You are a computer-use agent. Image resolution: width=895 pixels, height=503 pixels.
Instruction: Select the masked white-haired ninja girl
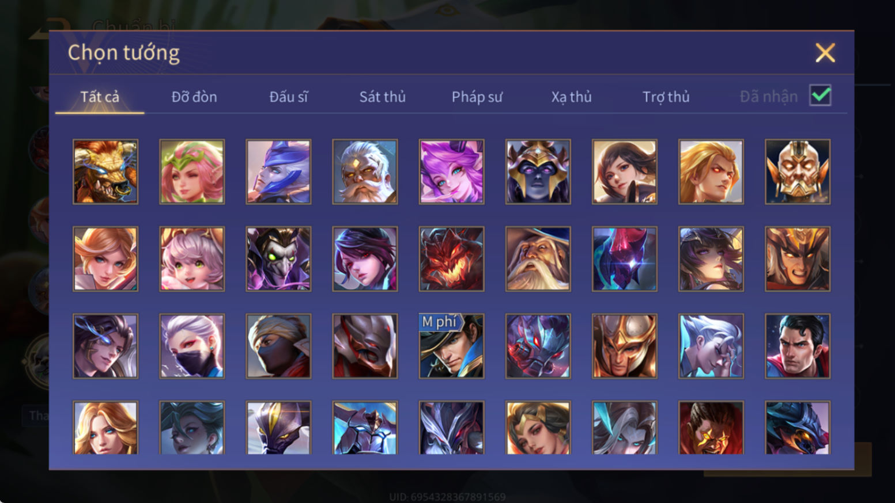tap(192, 346)
